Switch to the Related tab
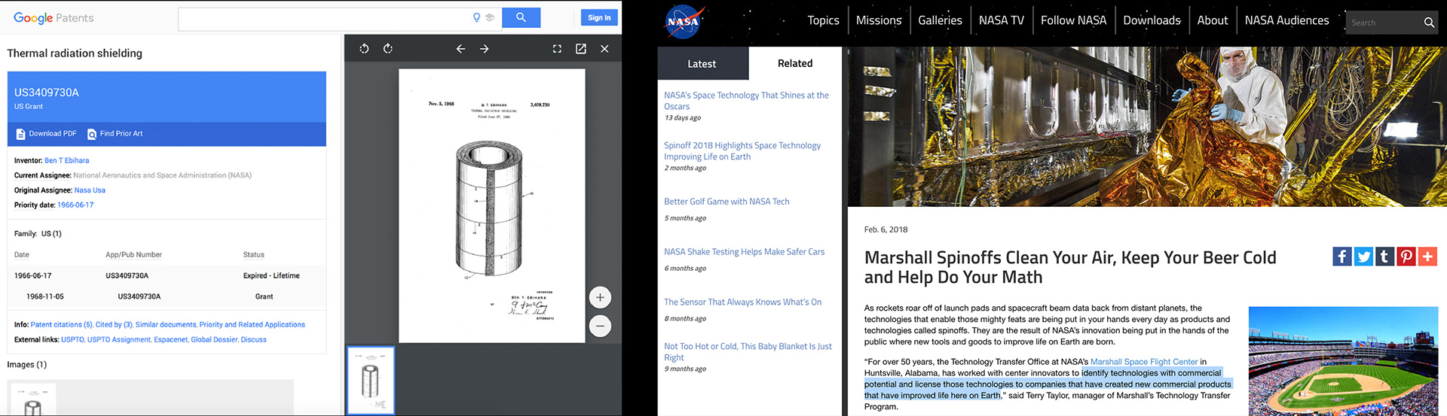 click(795, 63)
